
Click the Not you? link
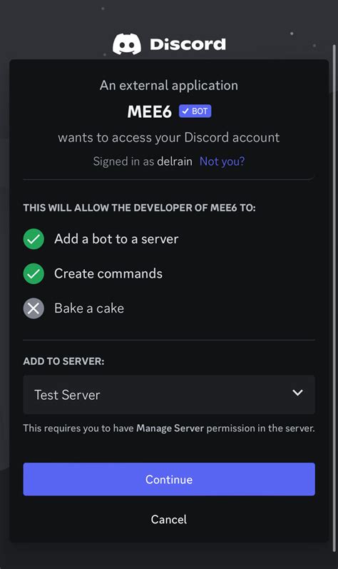pos(222,161)
